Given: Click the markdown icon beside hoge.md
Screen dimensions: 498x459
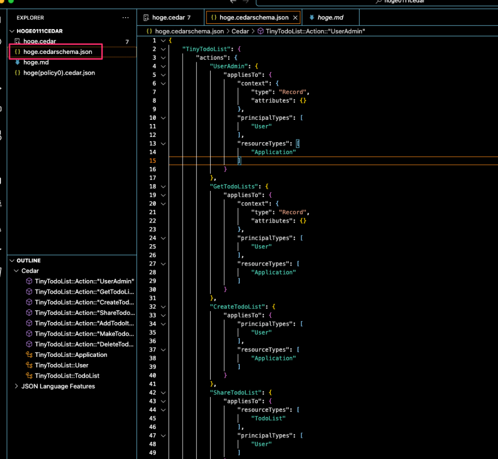Looking at the screenshot, I should (x=18, y=62).
